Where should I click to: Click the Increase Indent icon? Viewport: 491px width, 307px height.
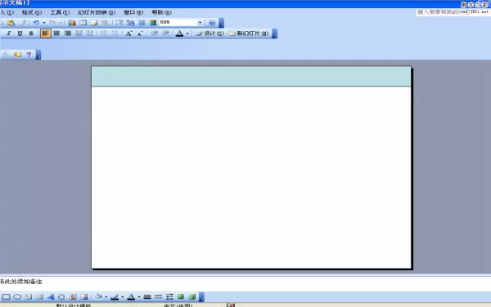pyautogui.click(x=165, y=33)
